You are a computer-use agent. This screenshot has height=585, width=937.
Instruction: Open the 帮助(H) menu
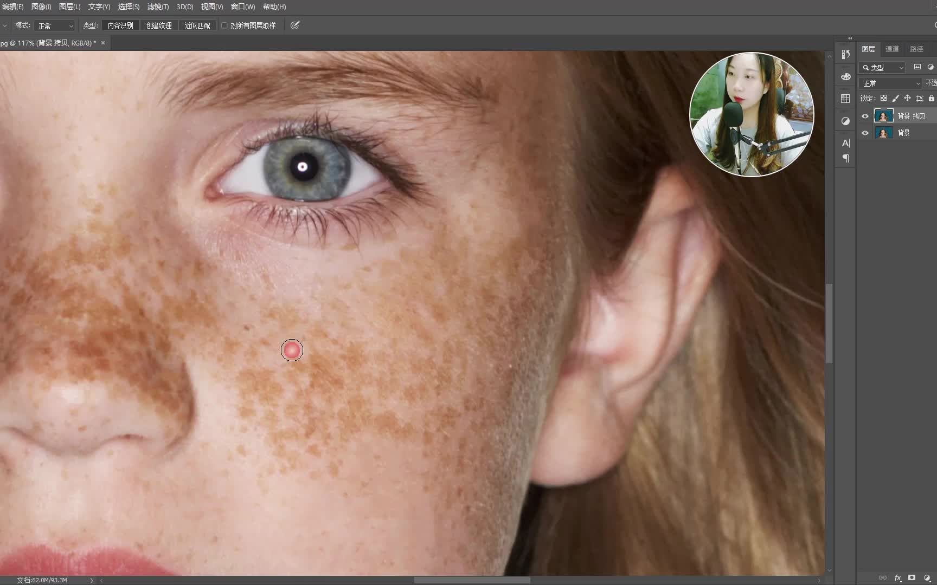pos(274,6)
